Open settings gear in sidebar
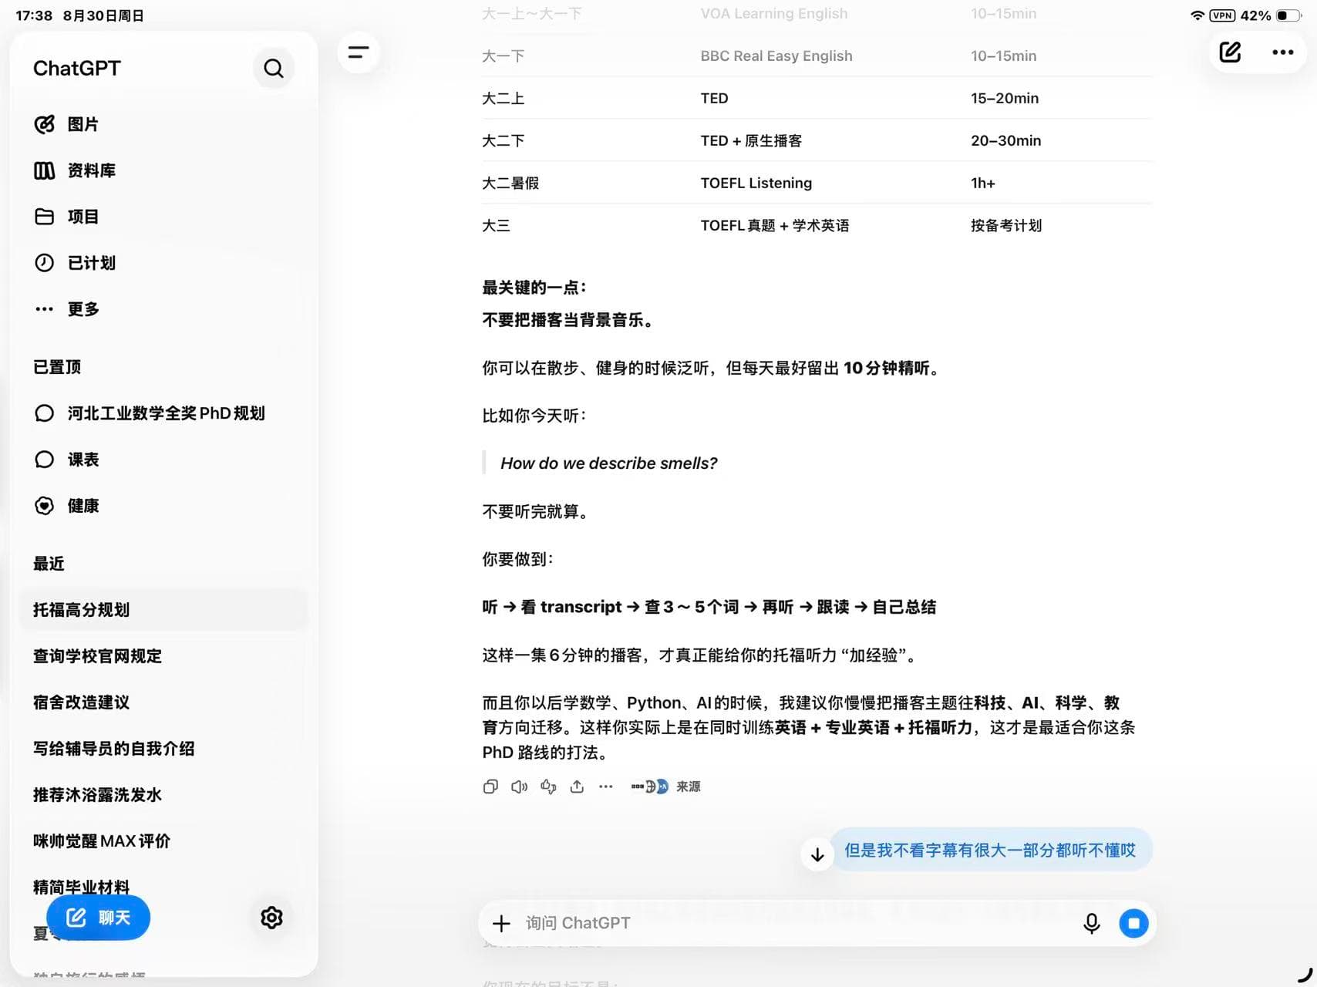Viewport: 1317px width, 987px height. click(271, 918)
